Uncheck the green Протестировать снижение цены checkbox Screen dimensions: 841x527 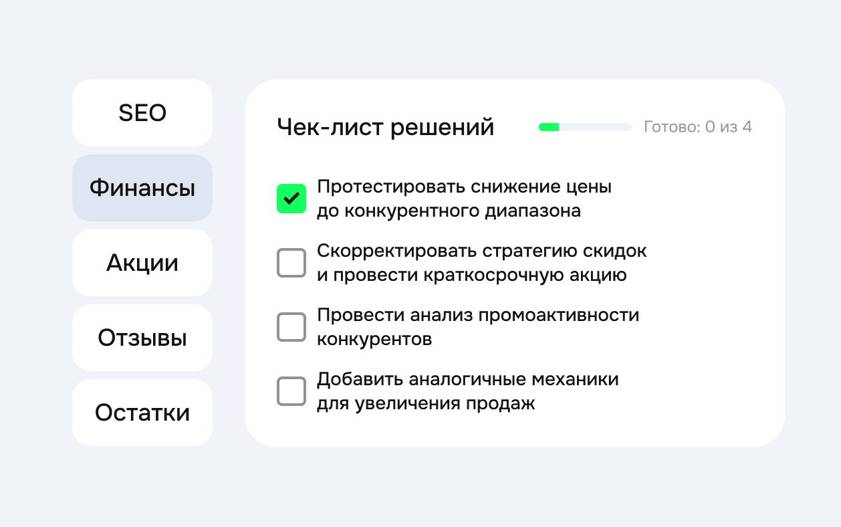click(x=291, y=199)
